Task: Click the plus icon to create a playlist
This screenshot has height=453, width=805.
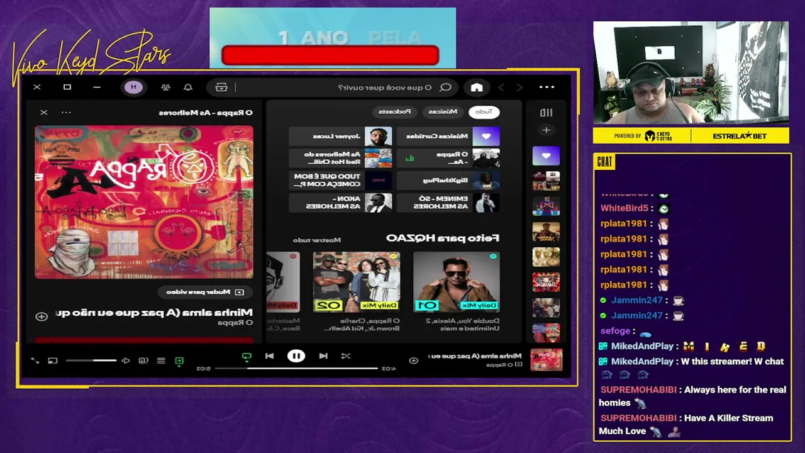Action: click(x=546, y=130)
